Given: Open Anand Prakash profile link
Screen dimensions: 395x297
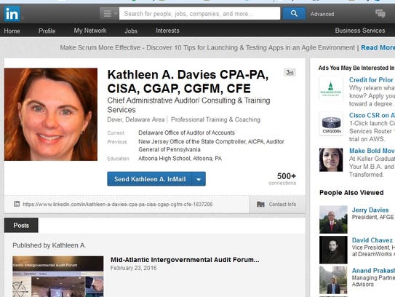Looking at the screenshot, I should 373,271.
